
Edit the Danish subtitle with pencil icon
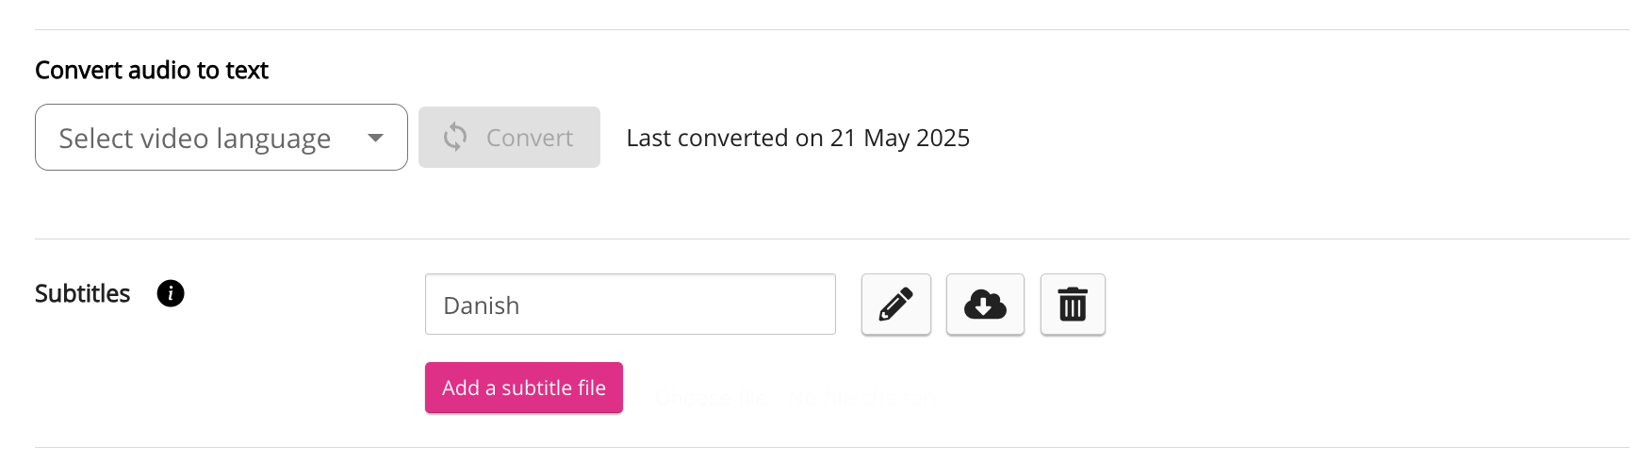click(x=895, y=305)
